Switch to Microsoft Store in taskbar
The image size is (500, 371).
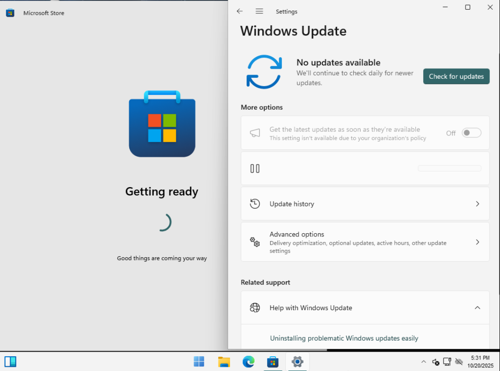click(273, 362)
